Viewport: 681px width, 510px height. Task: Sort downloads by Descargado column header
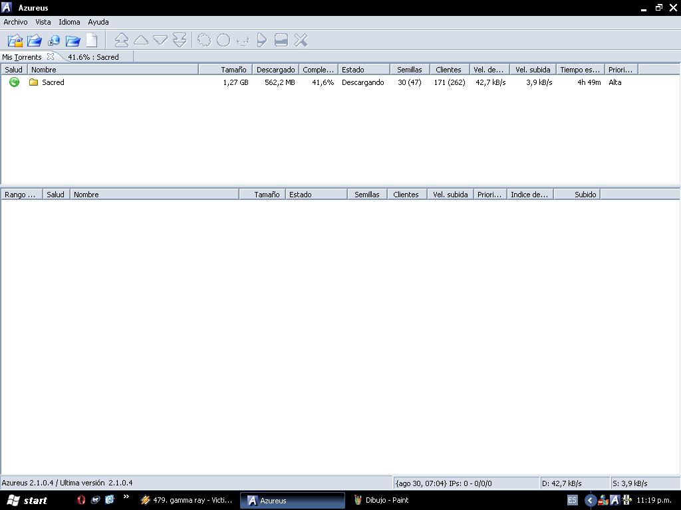point(276,69)
